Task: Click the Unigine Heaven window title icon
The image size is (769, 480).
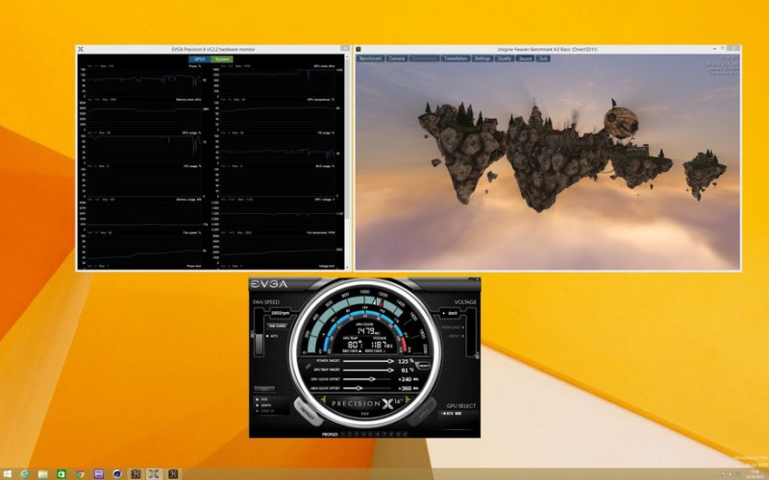Action: [x=359, y=49]
